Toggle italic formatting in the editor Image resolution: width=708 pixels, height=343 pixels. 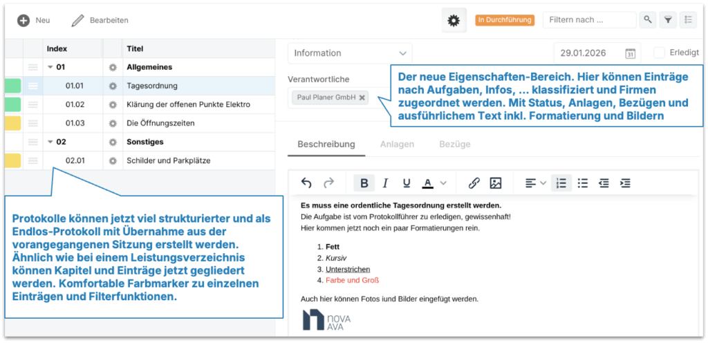[x=385, y=183]
